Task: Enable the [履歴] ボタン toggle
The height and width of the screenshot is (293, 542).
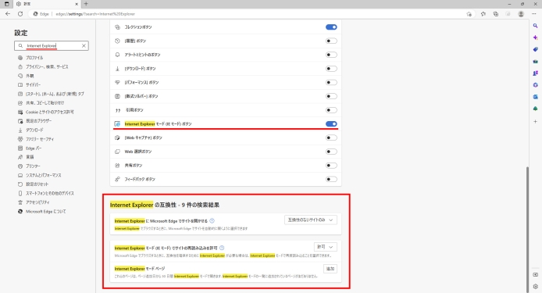Action: tap(331, 41)
